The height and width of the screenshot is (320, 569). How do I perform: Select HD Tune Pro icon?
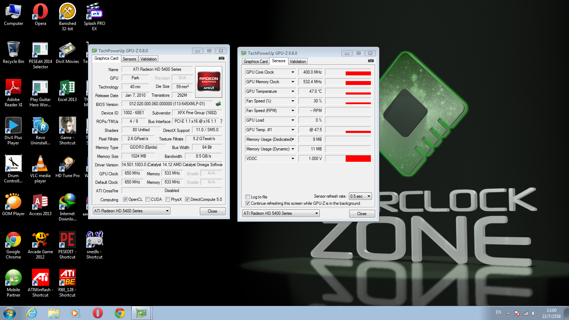coord(68,167)
